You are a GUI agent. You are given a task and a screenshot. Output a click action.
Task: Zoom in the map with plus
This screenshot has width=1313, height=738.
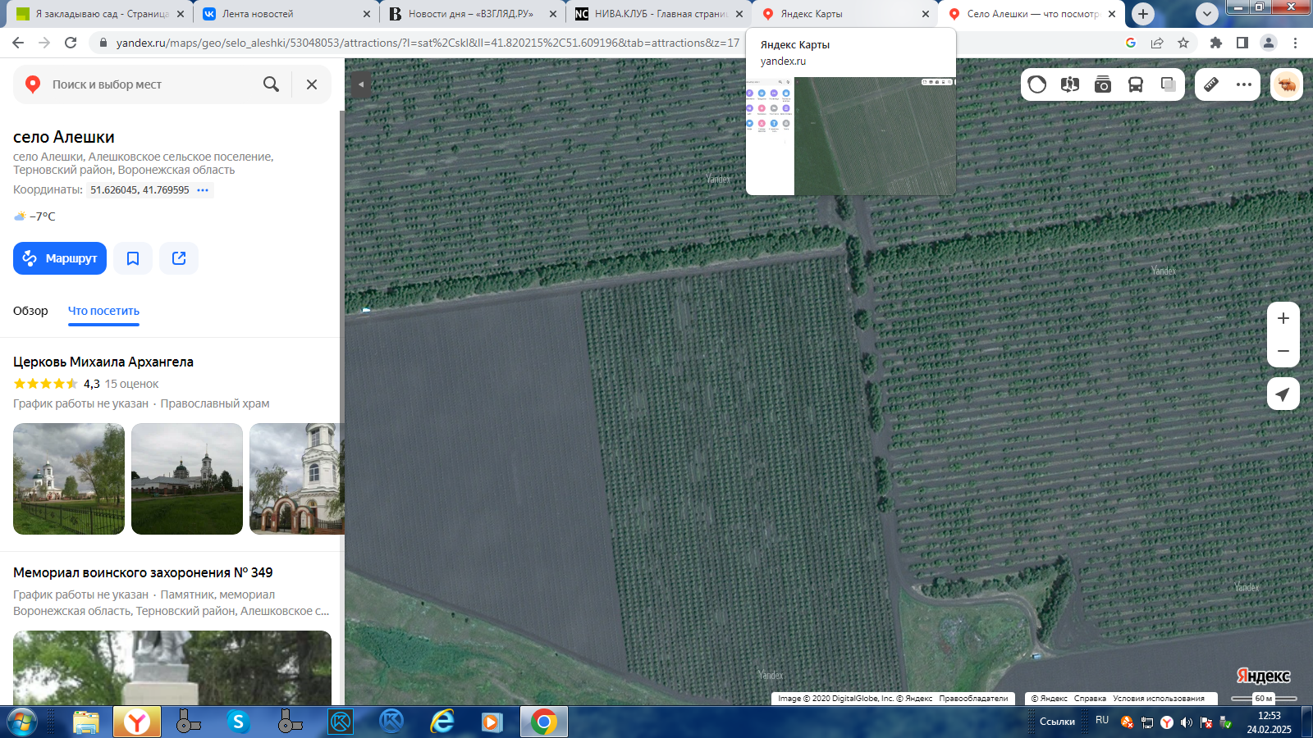1283,318
